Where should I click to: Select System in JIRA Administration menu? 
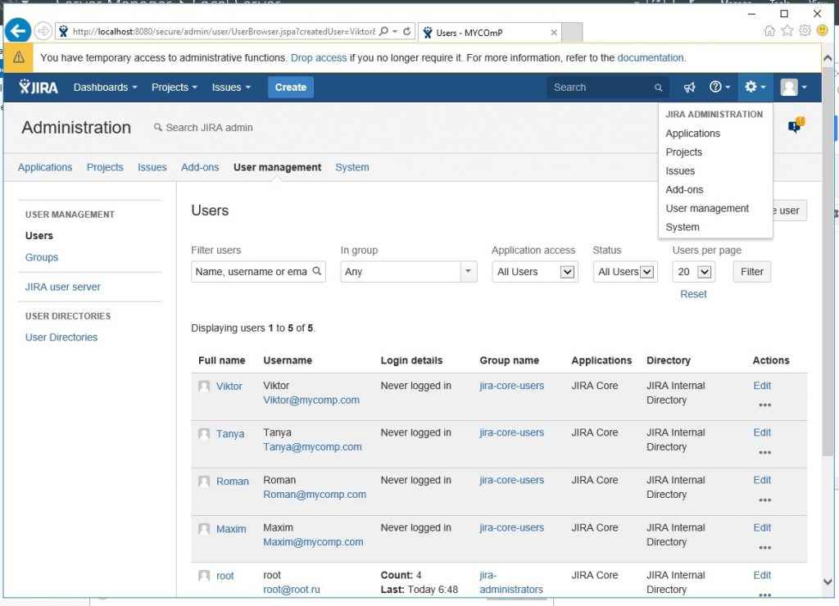683,227
